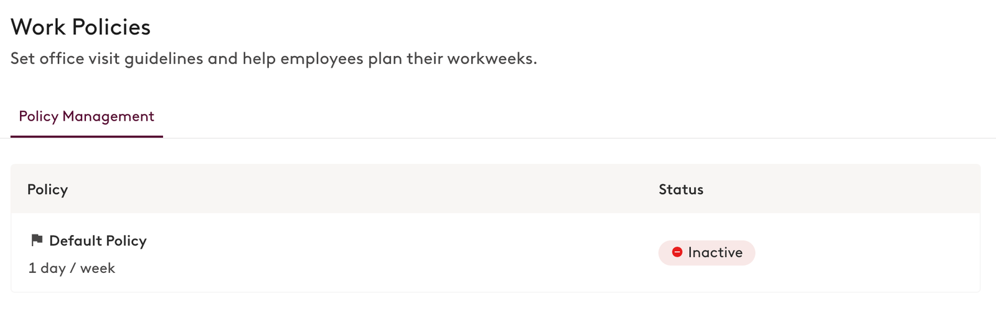Click the Policy column header
This screenshot has width=996, height=309.
(x=47, y=190)
